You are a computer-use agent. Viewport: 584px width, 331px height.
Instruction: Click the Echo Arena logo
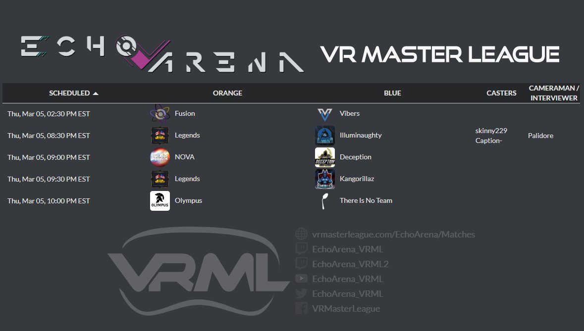(162, 53)
